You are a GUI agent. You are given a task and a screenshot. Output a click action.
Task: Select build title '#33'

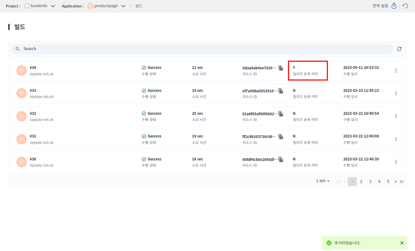click(x=33, y=90)
